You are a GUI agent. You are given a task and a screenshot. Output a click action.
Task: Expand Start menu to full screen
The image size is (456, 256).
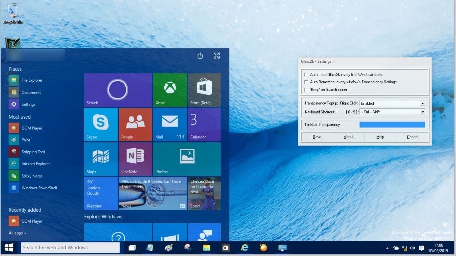(217, 56)
